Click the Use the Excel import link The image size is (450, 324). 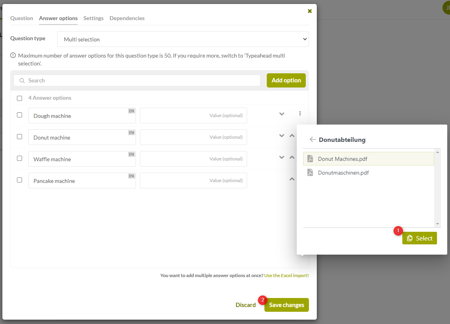click(286, 276)
